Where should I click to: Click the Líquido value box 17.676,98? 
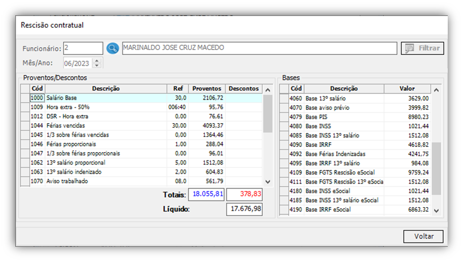point(244,209)
